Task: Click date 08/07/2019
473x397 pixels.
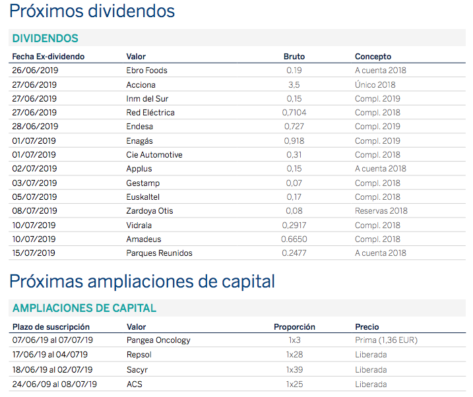Action: point(34,211)
